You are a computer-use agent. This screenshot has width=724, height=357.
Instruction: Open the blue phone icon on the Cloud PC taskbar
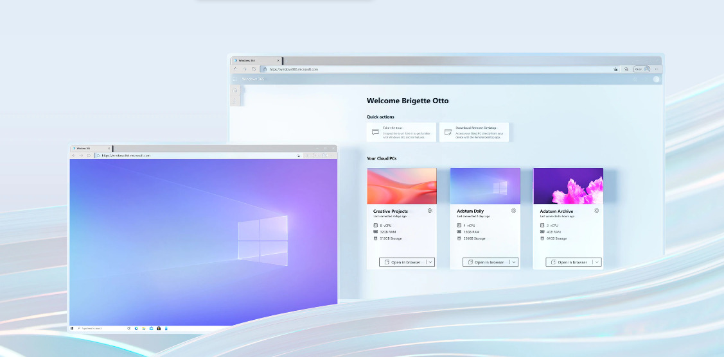click(x=166, y=328)
